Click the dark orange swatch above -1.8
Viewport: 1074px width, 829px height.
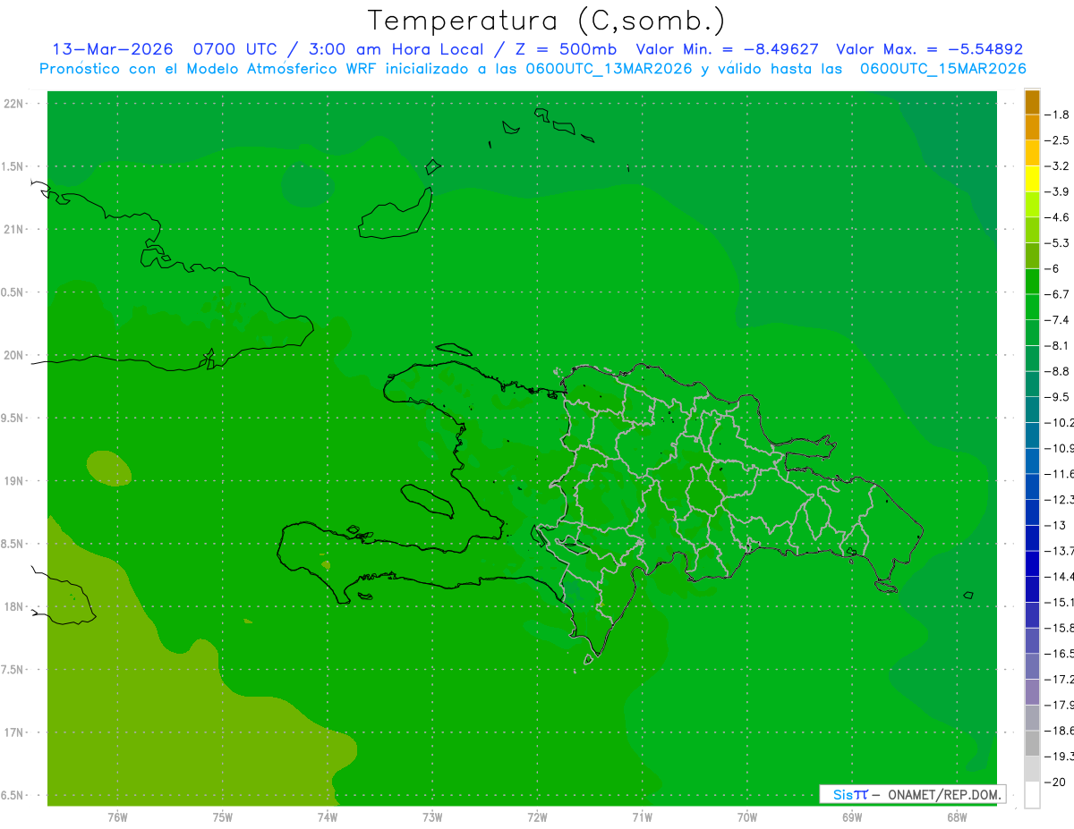pos(1032,102)
